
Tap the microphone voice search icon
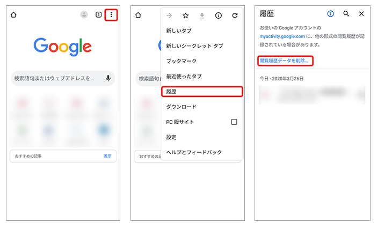[x=108, y=78]
